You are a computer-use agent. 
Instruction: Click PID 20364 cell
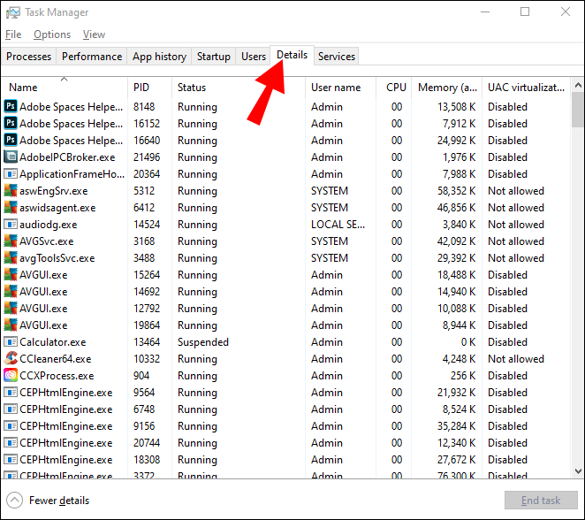[147, 174]
